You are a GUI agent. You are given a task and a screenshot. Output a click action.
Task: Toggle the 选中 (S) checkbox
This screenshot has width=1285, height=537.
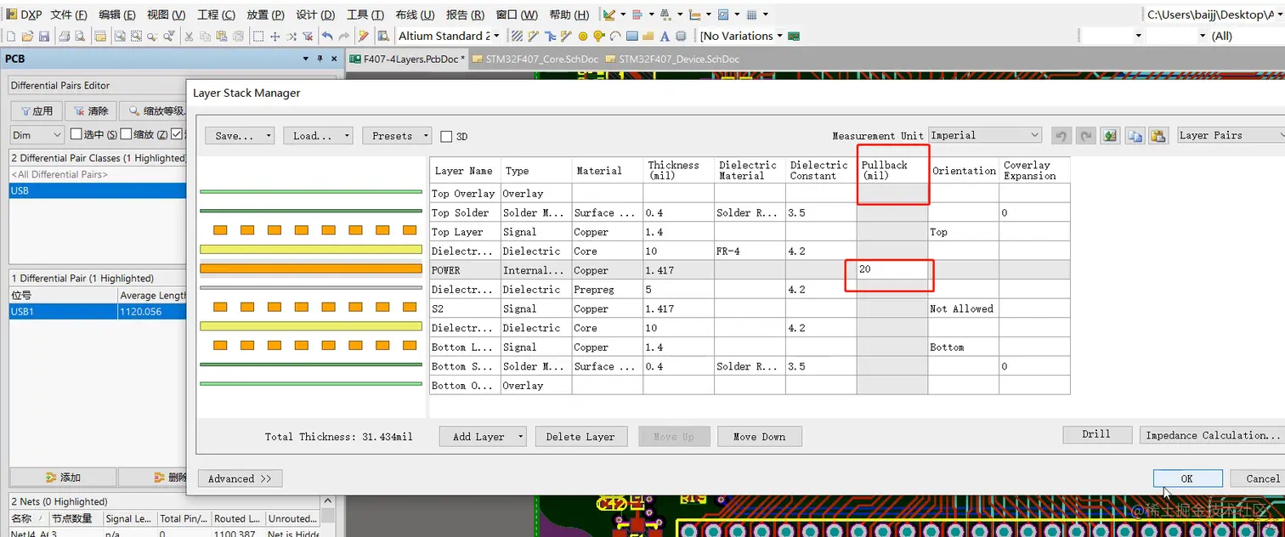pyautogui.click(x=76, y=134)
